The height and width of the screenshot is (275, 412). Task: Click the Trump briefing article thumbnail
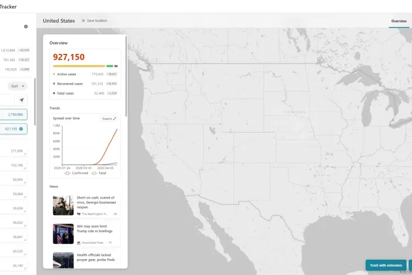pos(63,234)
